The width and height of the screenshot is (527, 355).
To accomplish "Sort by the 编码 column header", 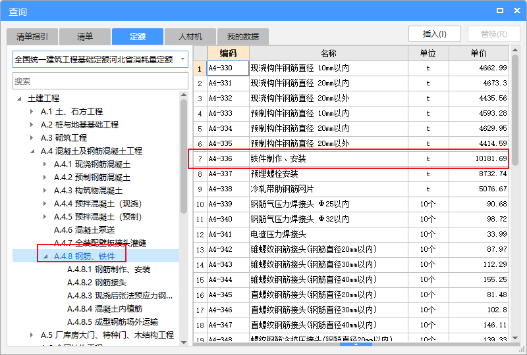I will (x=228, y=53).
